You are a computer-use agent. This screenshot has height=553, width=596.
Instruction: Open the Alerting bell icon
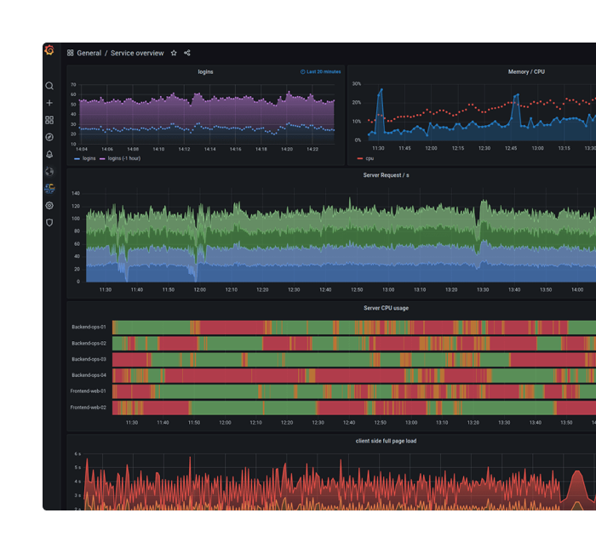point(49,154)
